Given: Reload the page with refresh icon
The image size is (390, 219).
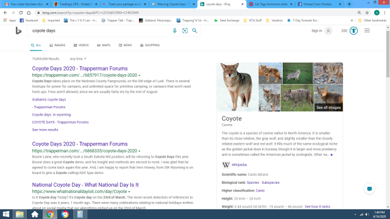Looking at the screenshot, I should [21, 13].
